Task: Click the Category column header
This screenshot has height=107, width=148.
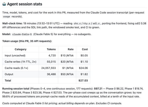Action: coord(21,49)
